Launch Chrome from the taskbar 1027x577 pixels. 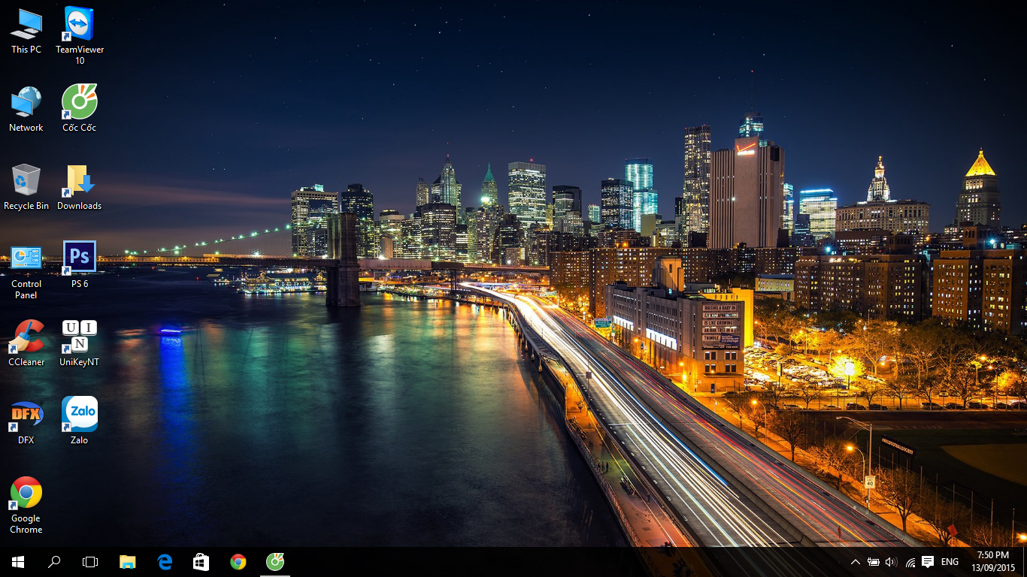point(238,562)
